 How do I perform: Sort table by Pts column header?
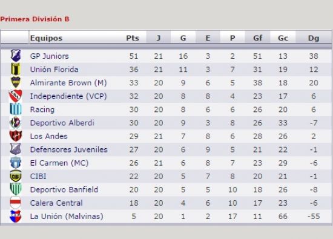(x=133, y=38)
